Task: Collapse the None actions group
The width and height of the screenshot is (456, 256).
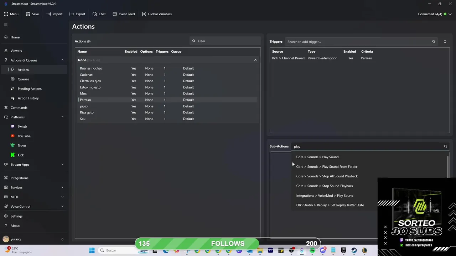Action: [x=255, y=60]
